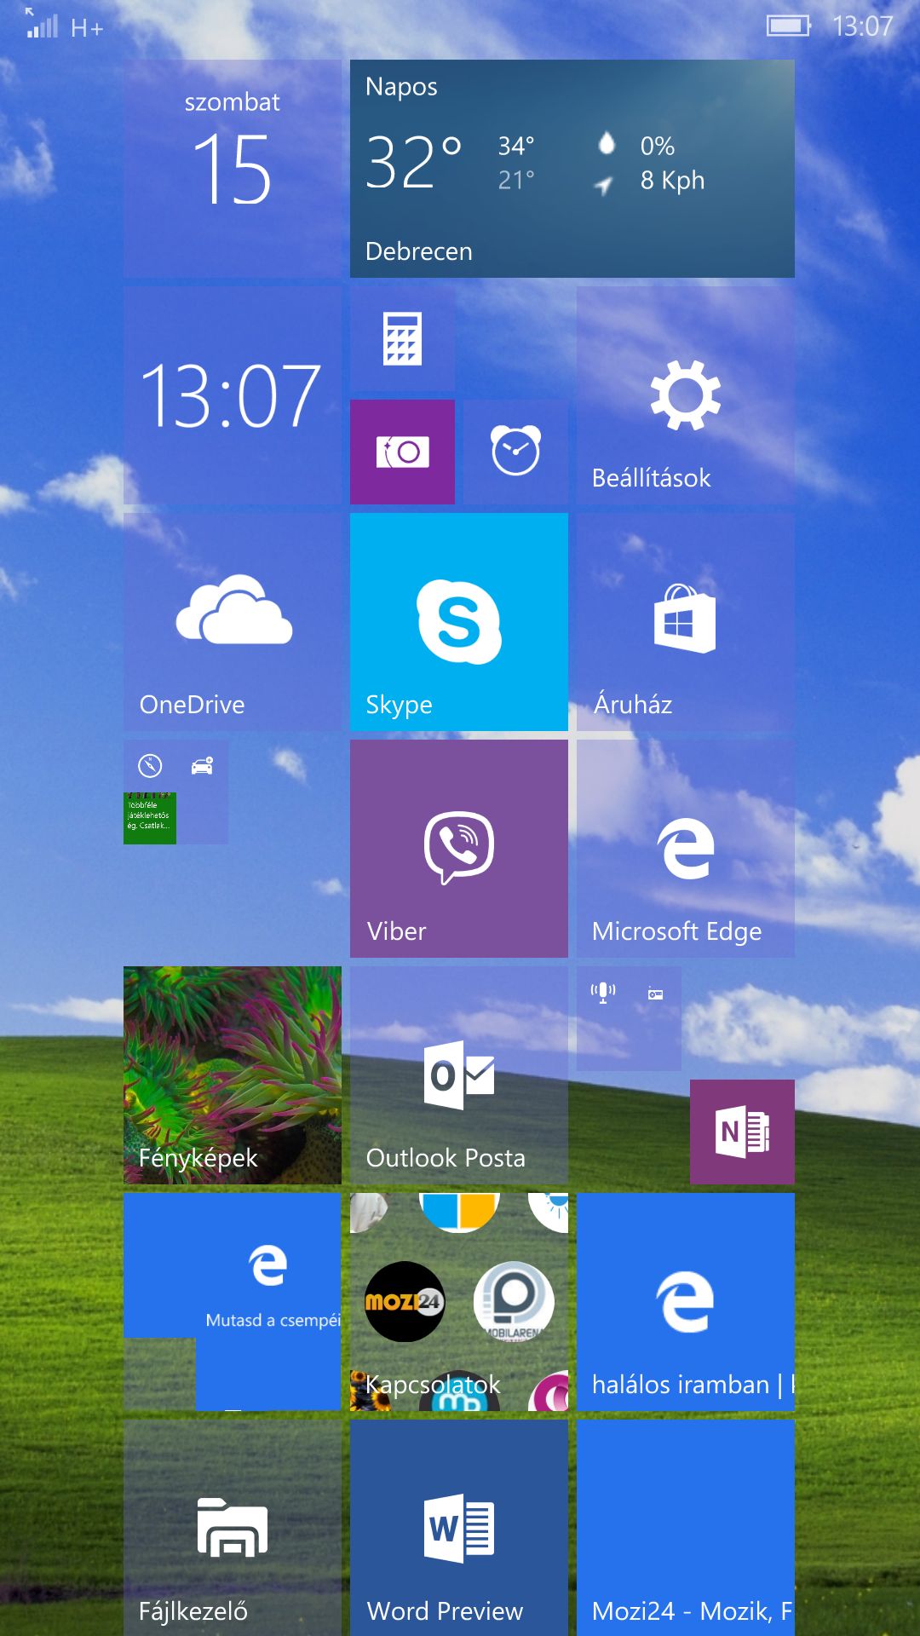
Task: Tap the 8 Kph wind speed reading
Action: pos(672,181)
